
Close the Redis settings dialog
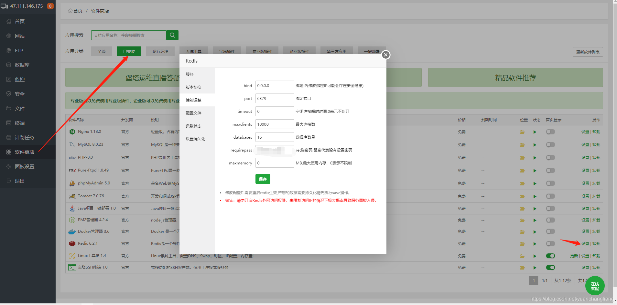pyautogui.click(x=385, y=55)
